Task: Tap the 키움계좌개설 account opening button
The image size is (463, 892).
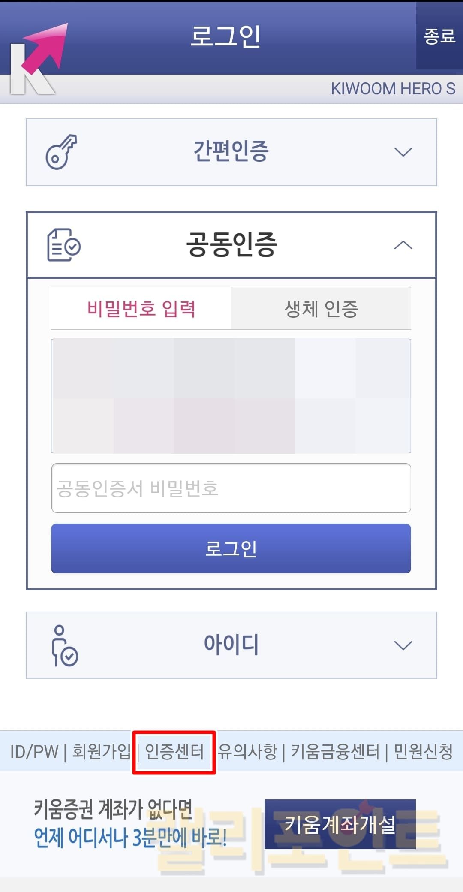Action: [340, 824]
